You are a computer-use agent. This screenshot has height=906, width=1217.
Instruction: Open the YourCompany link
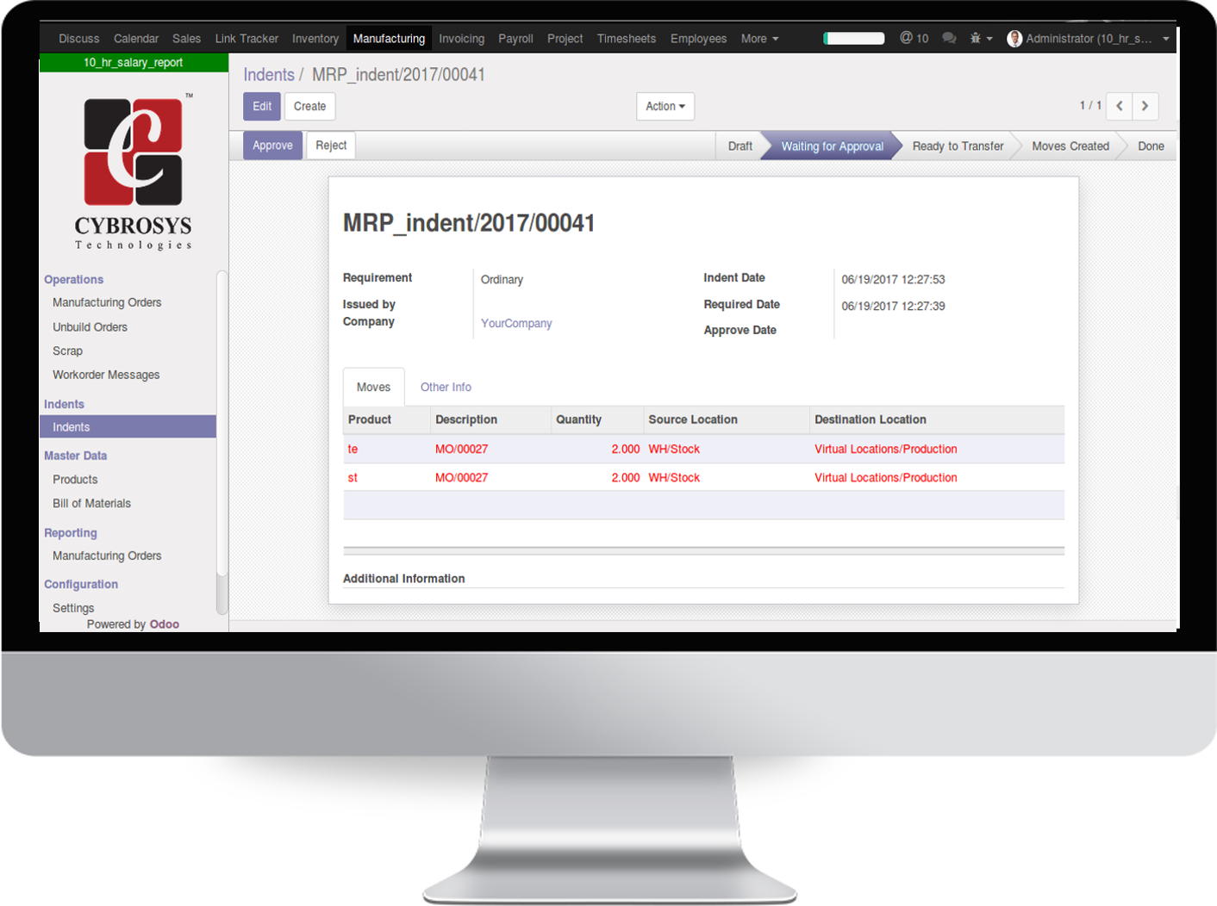click(x=516, y=324)
